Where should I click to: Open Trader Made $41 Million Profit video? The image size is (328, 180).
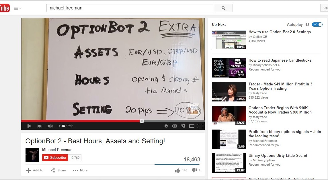point(280,86)
